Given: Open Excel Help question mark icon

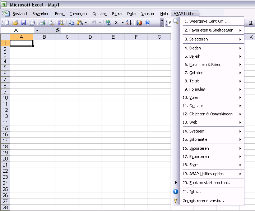Looking at the screenshot, I should click(148, 23).
